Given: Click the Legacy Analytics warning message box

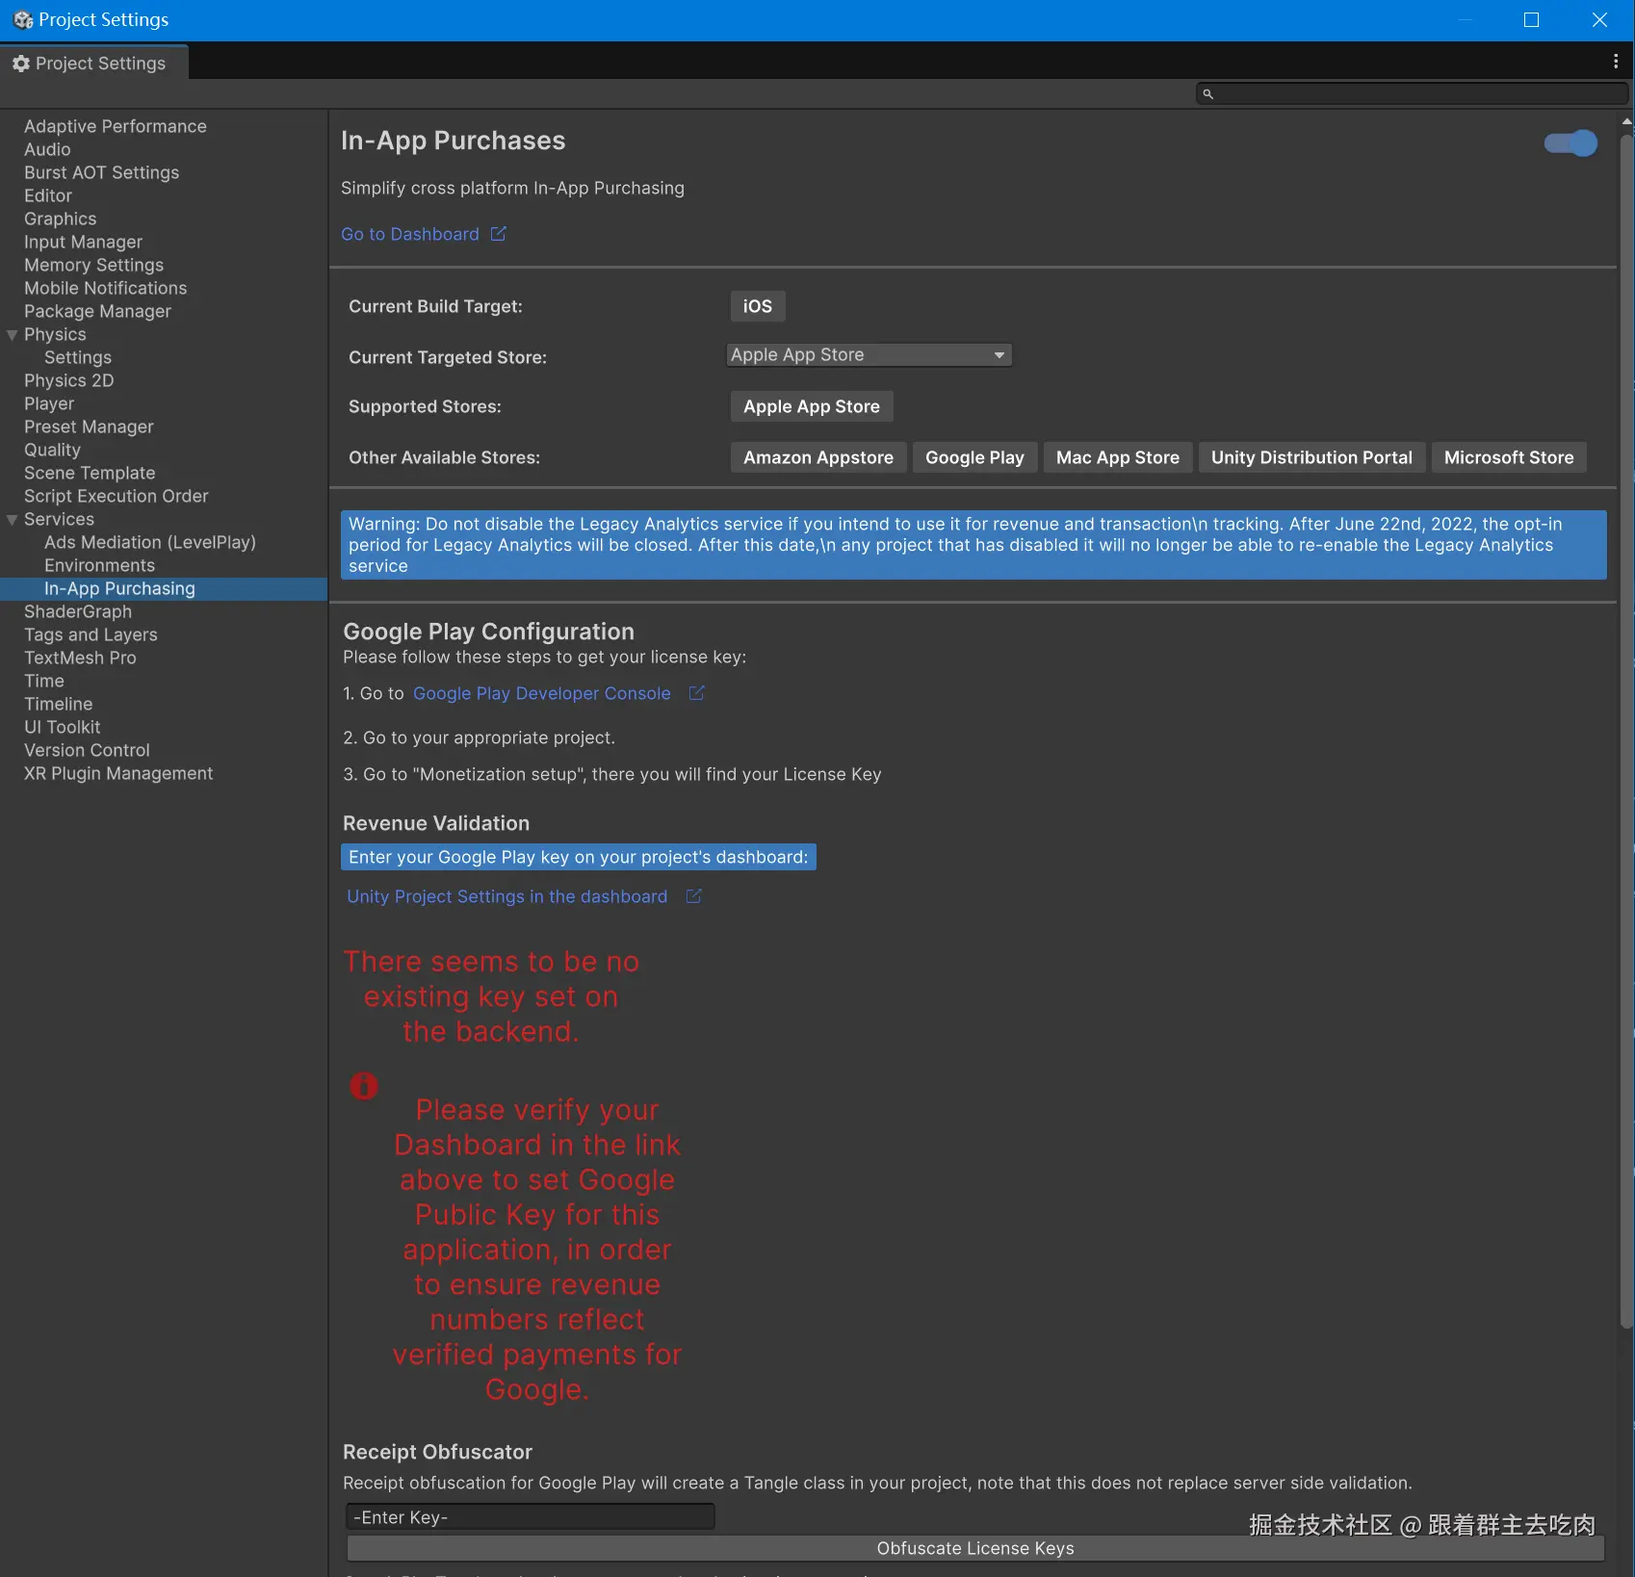Looking at the screenshot, I should tap(973, 545).
